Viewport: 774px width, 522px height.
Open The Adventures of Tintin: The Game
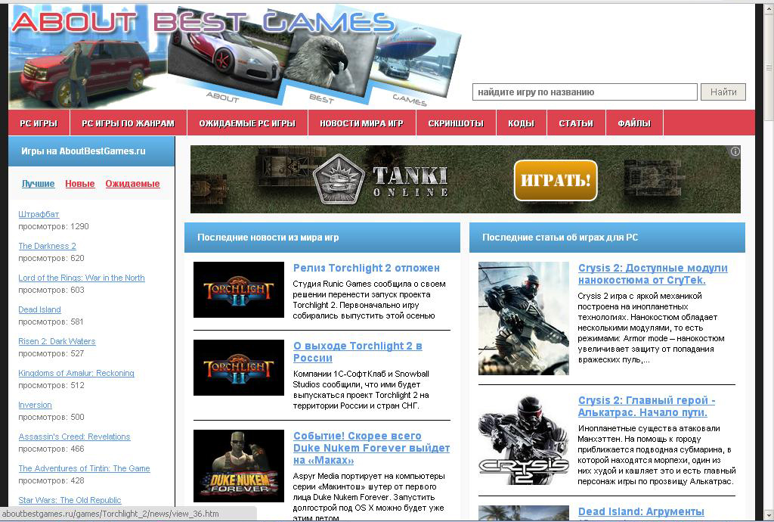click(84, 468)
